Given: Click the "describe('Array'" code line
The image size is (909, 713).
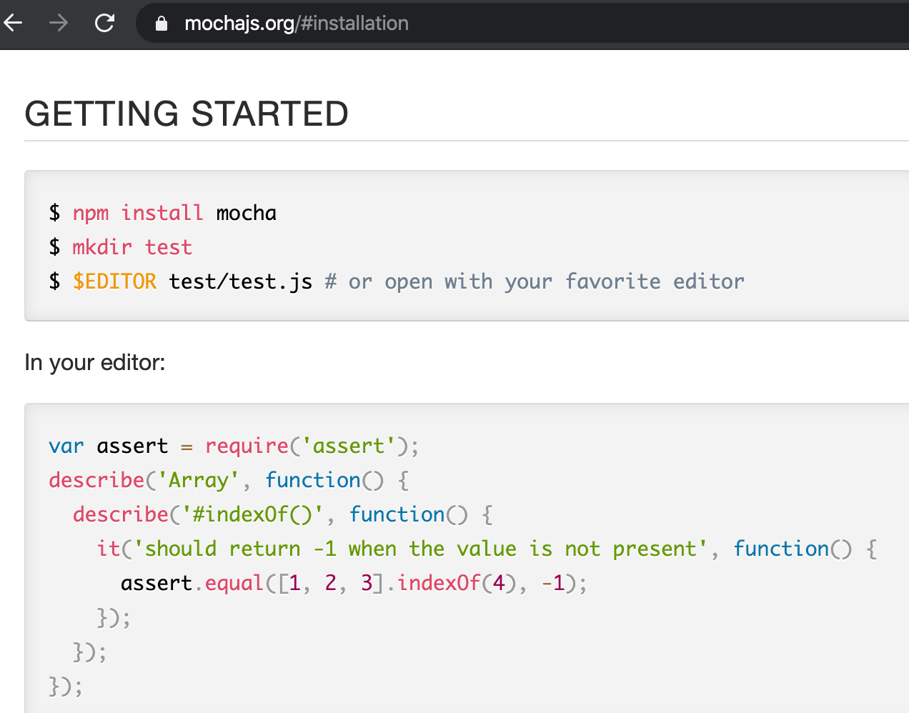Looking at the screenshot, I should pyautogui.click(x=229, y=480).
